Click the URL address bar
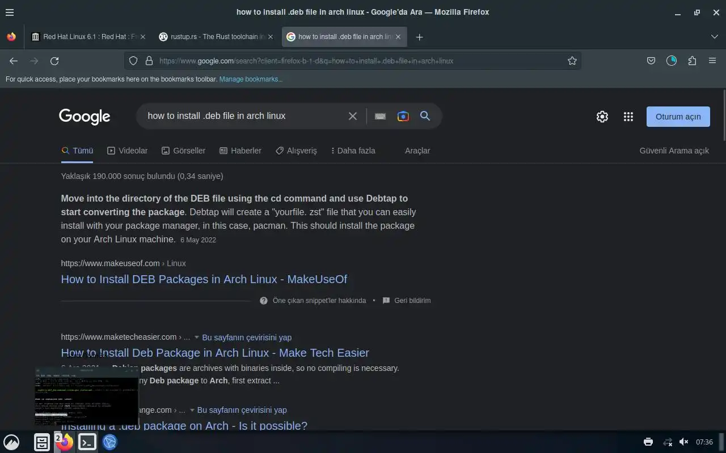The width and height of the screenshot is (726, 453). coord(352,61)
